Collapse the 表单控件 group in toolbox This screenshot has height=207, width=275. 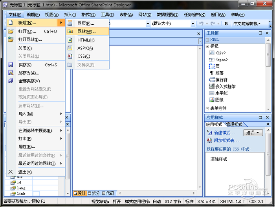207,109
